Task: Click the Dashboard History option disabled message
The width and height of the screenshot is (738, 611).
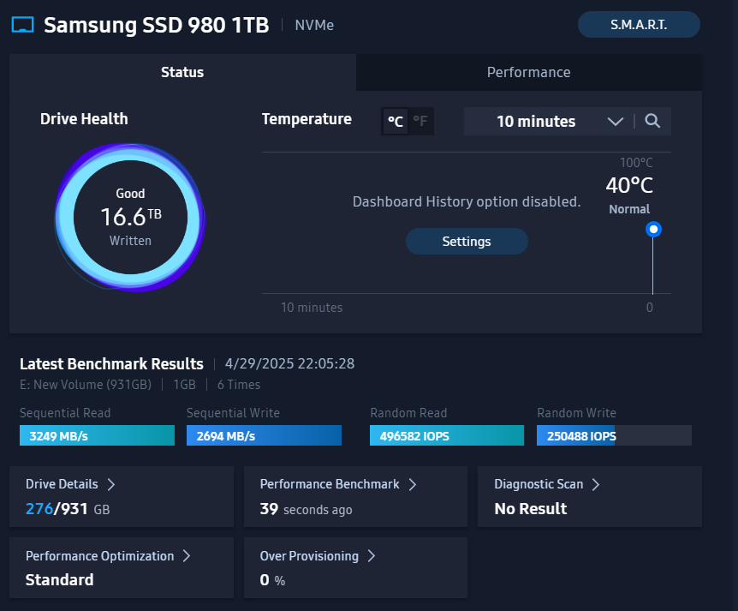Action: [467, 201]
